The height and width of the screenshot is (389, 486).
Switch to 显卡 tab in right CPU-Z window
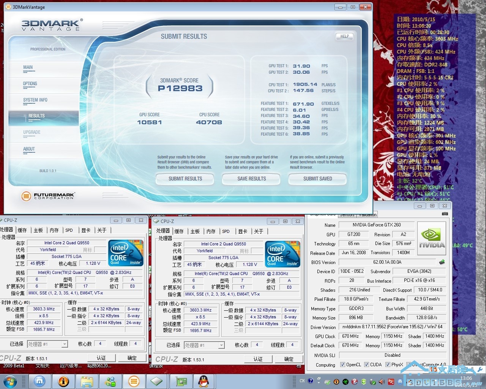pos(243,231)
